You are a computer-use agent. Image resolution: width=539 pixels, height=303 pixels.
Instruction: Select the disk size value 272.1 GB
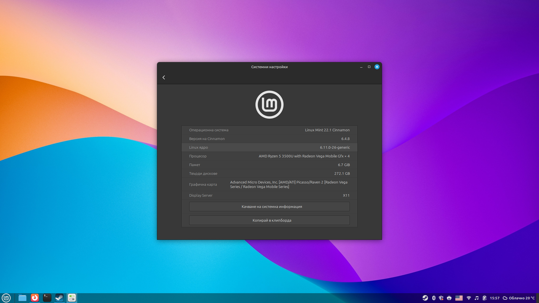tap(342, 173)
